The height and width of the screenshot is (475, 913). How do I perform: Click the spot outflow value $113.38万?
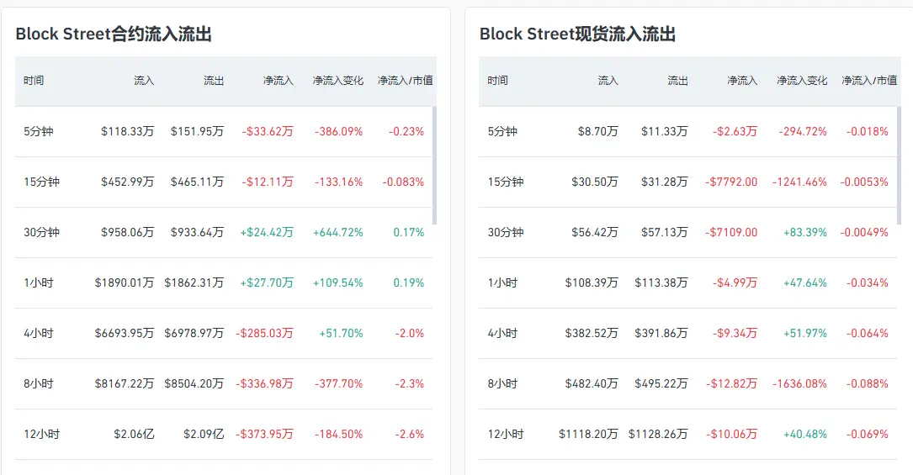click(661, 283)
